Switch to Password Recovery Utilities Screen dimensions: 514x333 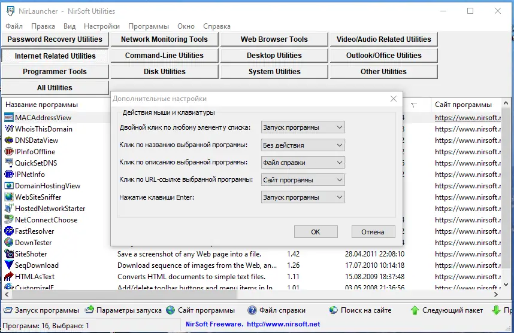55,39
